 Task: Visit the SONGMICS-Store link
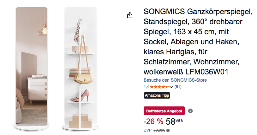coord(175,80)
